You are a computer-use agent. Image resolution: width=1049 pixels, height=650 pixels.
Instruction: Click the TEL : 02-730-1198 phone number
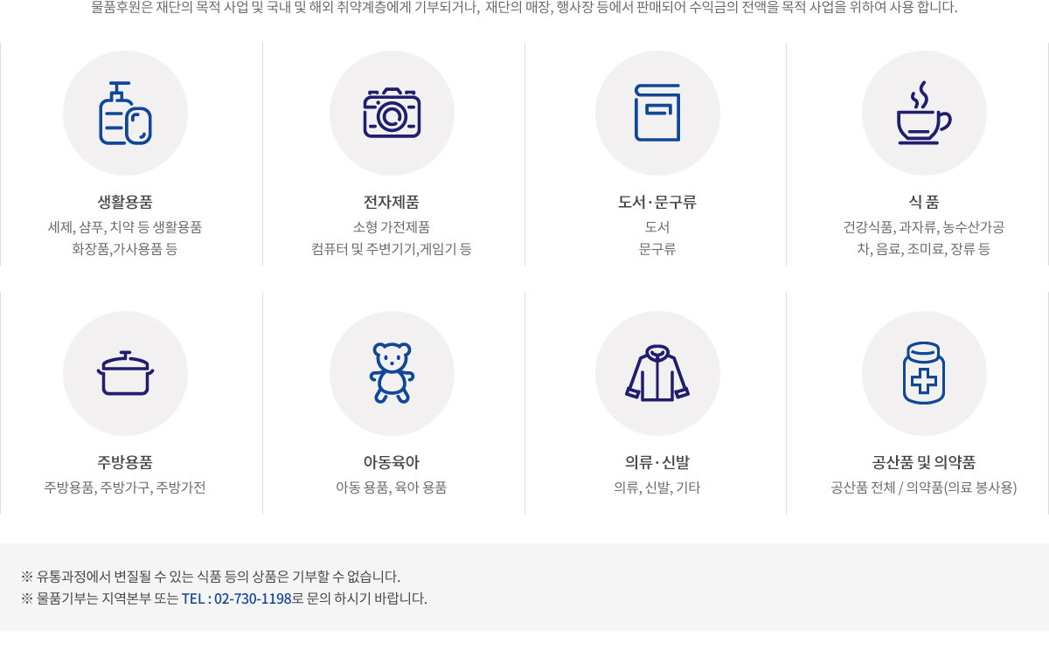(236, 598)
